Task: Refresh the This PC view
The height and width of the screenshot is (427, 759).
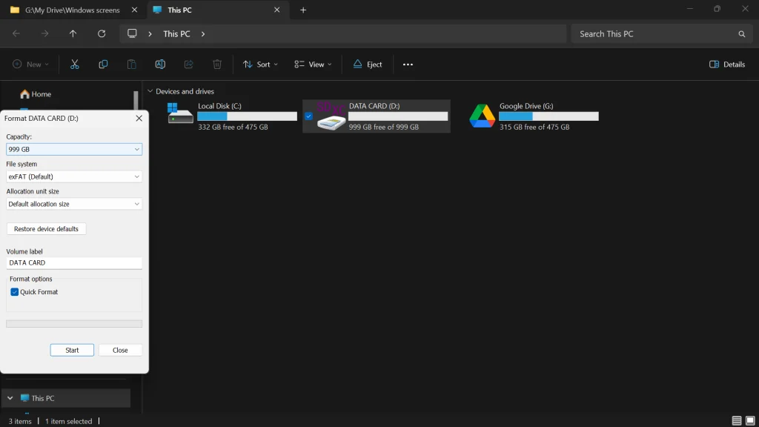Action: click(x=102, y=34)
